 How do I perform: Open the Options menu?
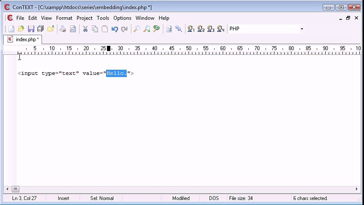click(x=122, y=18)
